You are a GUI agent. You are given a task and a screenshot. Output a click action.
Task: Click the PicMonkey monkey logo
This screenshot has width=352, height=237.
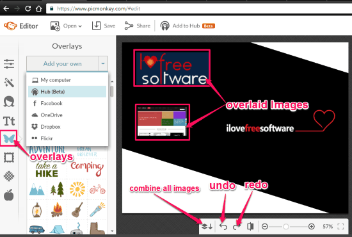pyautogui.click(x=10, y=26)
